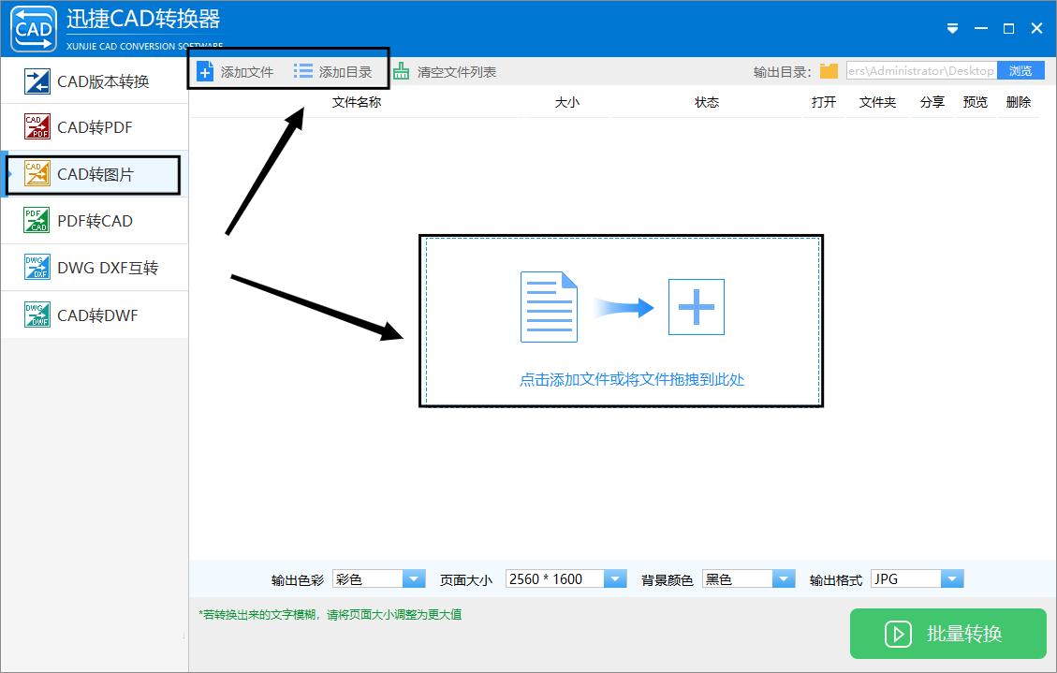Open the 背景颜色 black color selector

tap(785, 578)
